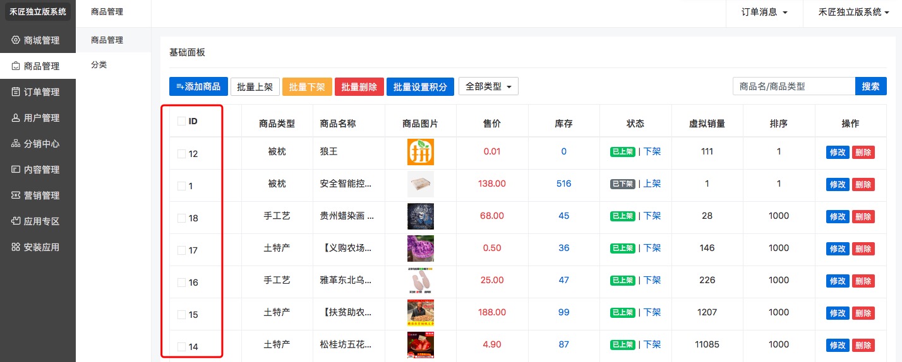The image size is (902, 362).
Task: Click the 商品名/商品类型 search field
Action: pos(793,86)
